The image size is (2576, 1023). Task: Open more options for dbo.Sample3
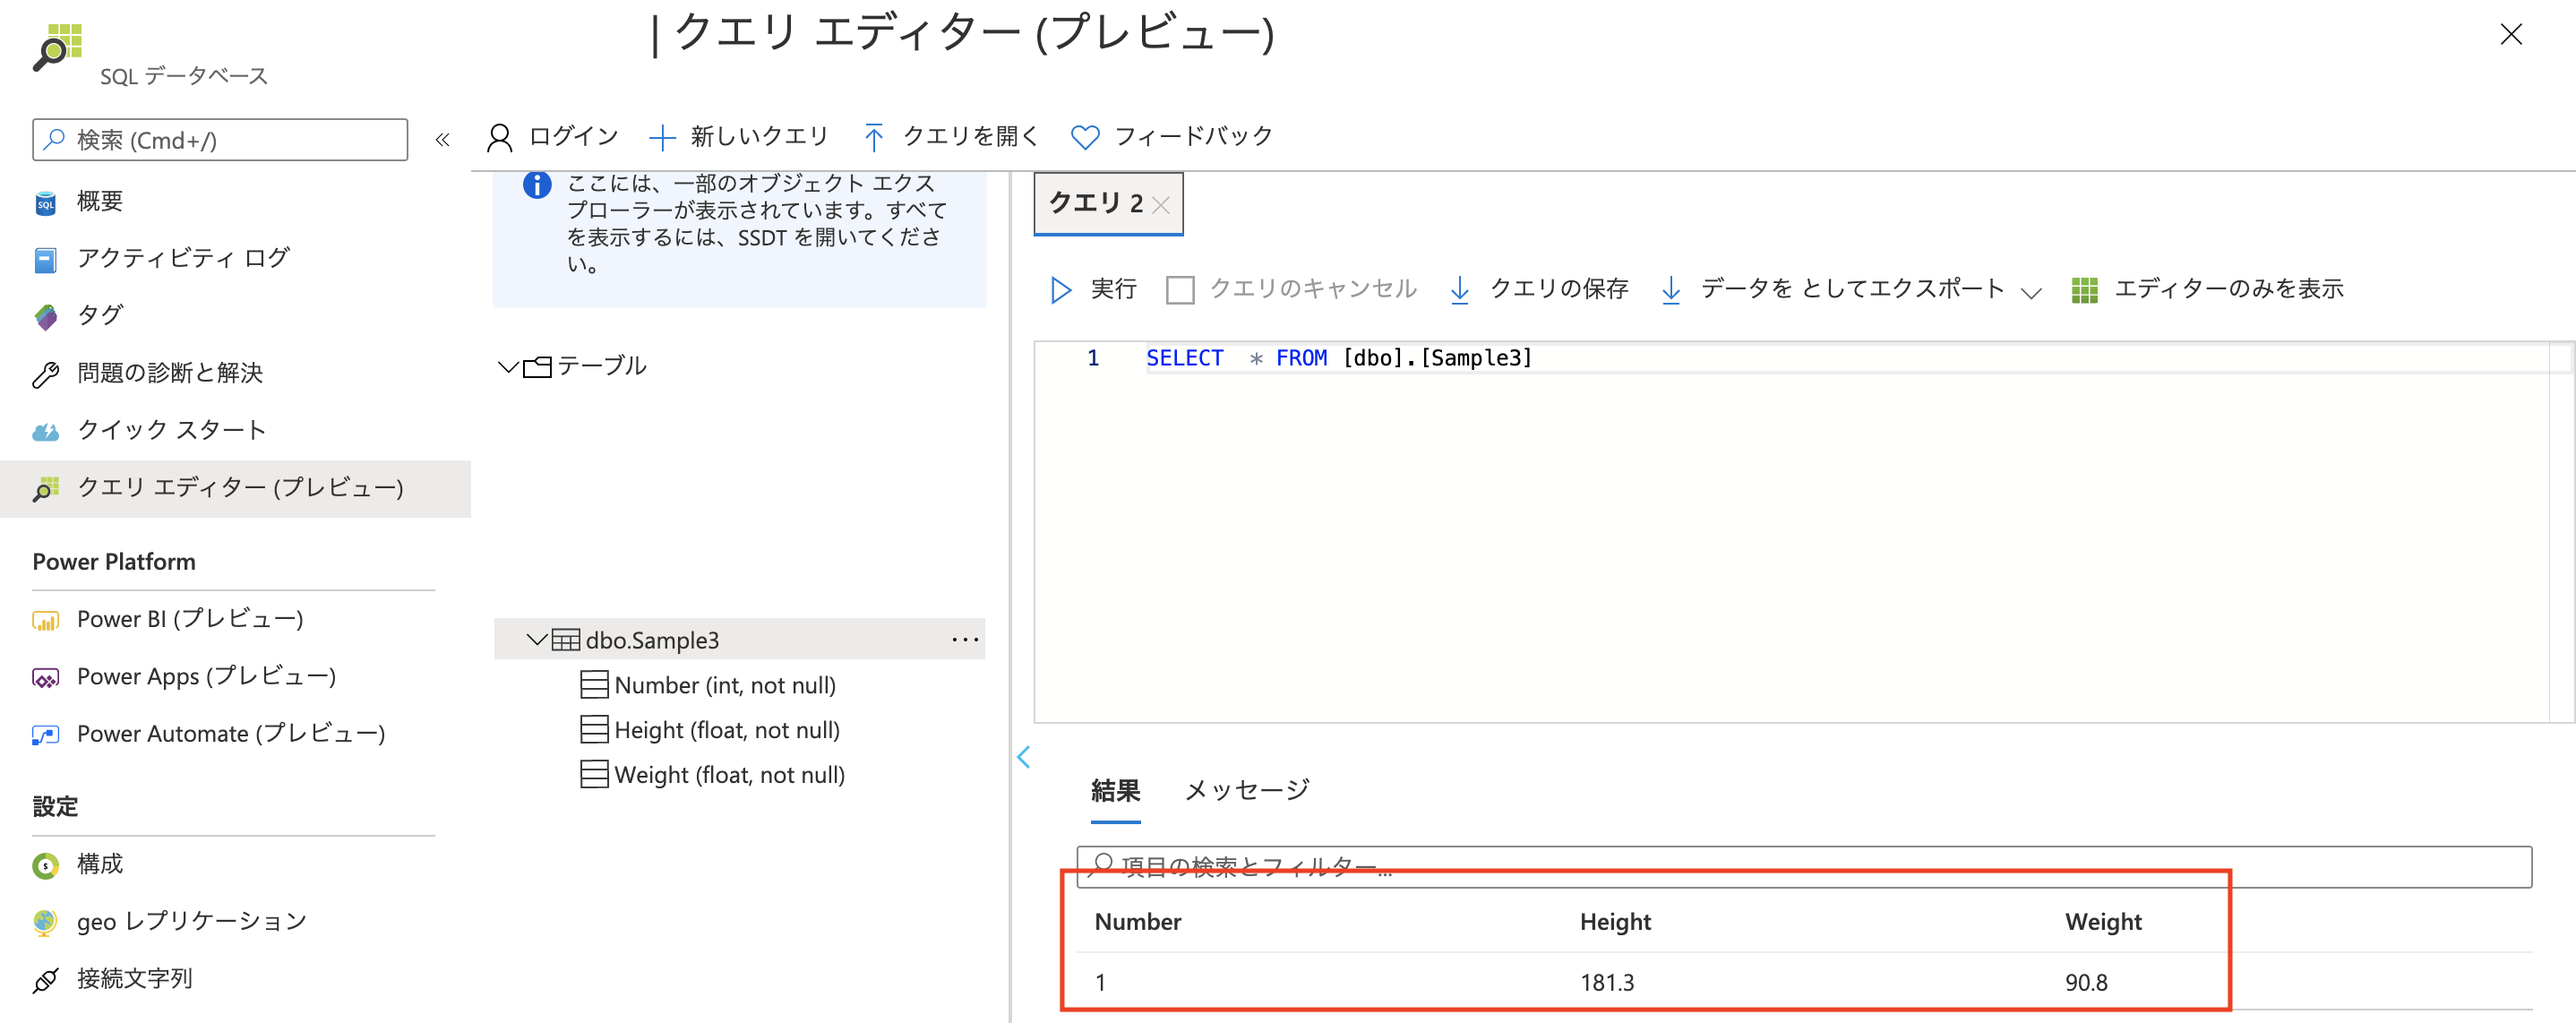(x=964, y=639)
